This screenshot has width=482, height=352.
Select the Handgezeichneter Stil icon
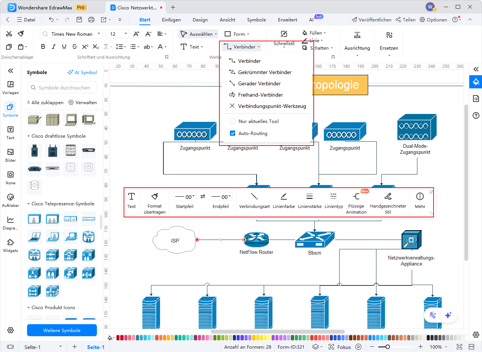[x=388, y=196]
